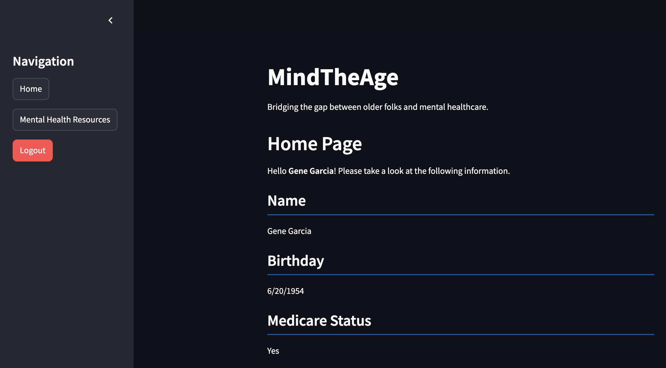Click the collapse sidebar arrow icon

pyautogui.click(x=110, y=20)
